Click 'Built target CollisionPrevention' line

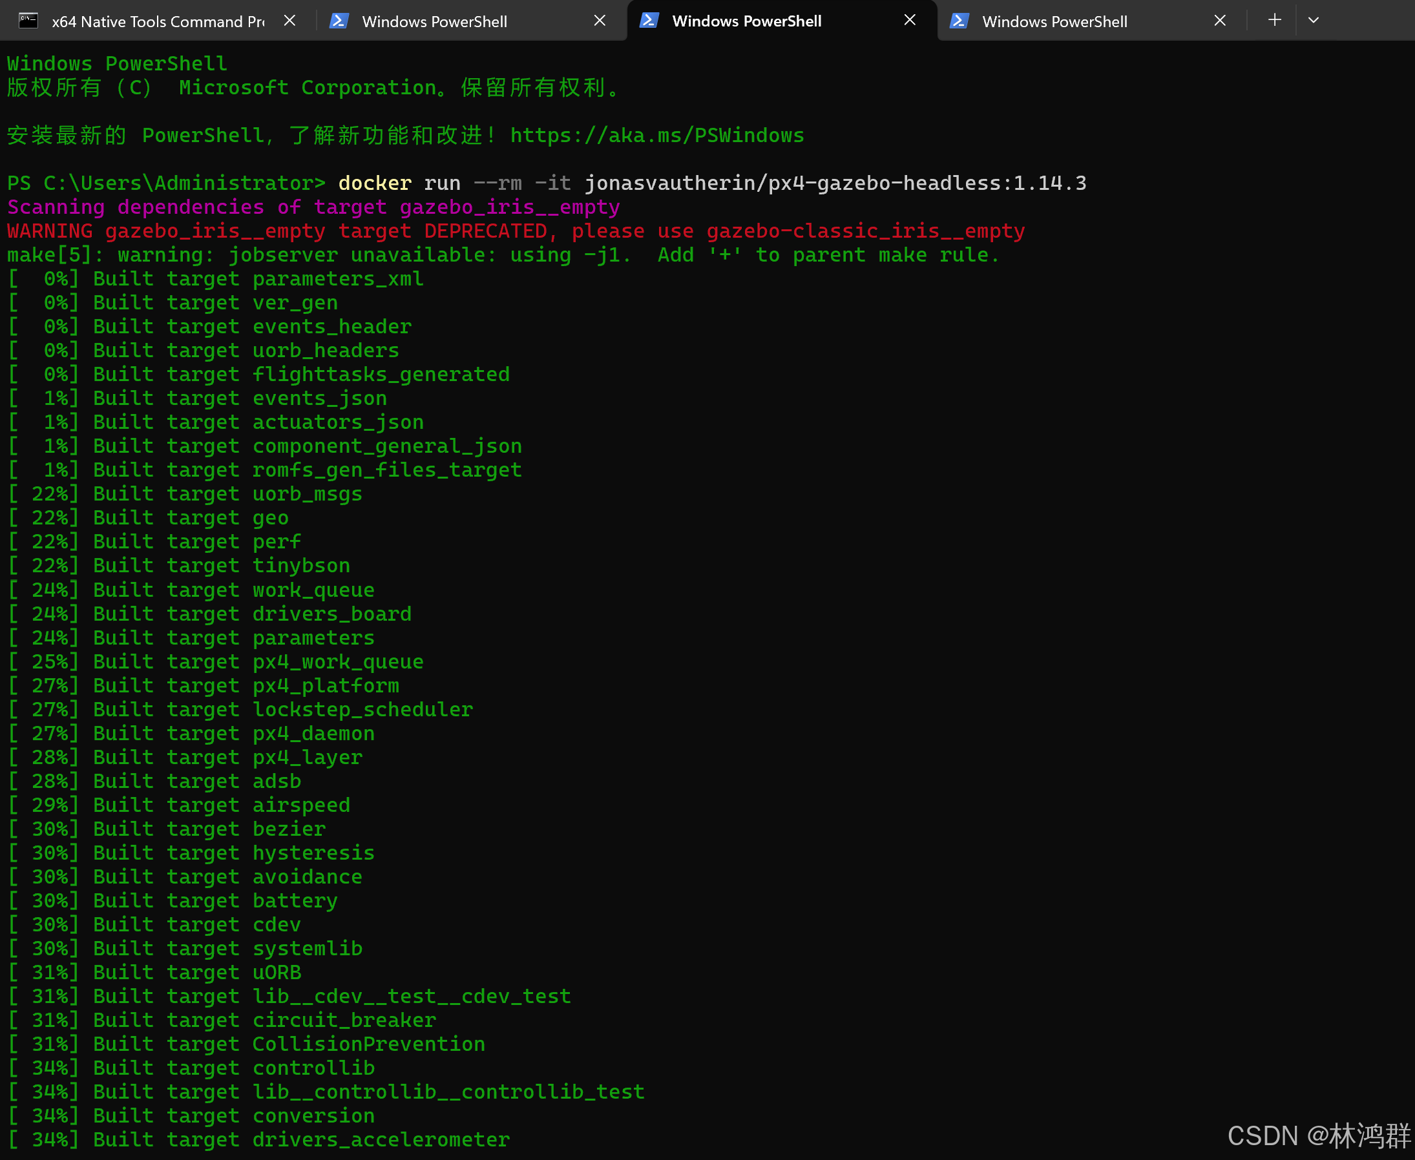click(247, 1044)
